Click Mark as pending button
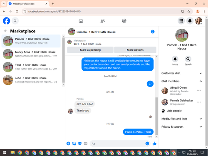 tap(90, 50)
